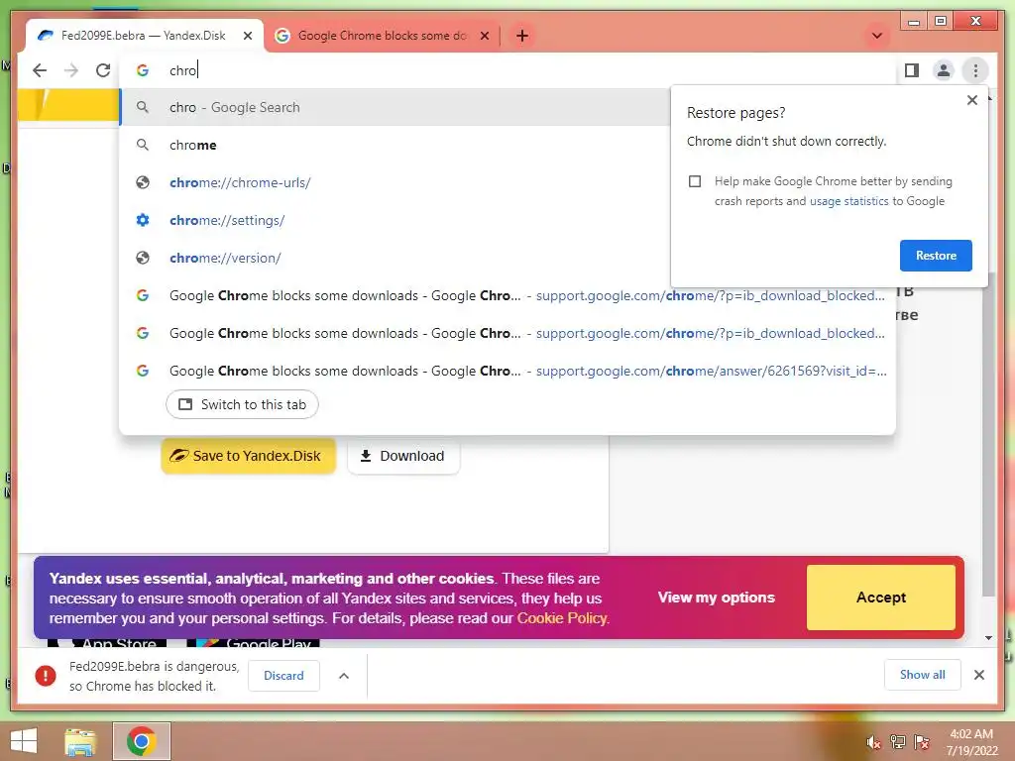Open the Chrome profile avatar icon

pyautogui.click(x=944, y=70)
